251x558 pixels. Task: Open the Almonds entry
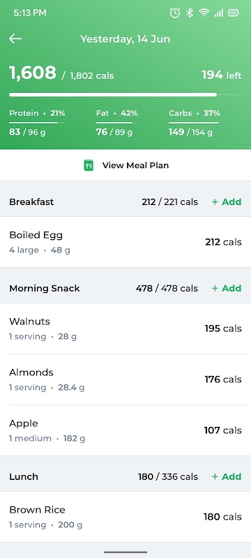[x=125, y=379]
